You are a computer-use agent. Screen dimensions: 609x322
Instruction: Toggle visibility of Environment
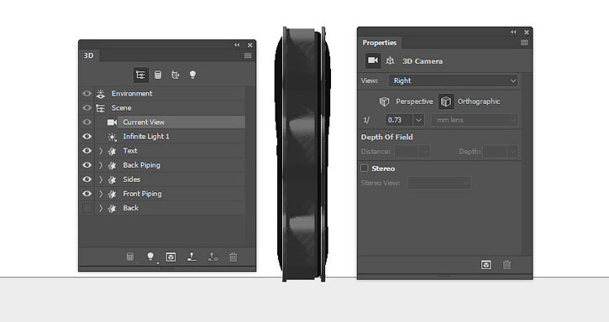87,93
